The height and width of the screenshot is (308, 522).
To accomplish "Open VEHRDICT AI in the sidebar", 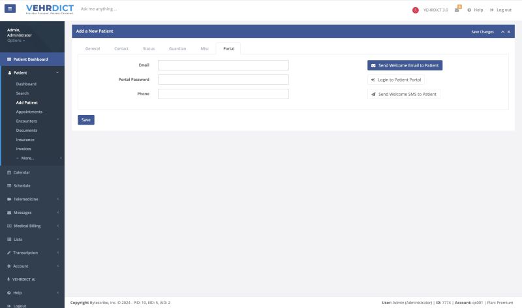I will click(25, 279).
